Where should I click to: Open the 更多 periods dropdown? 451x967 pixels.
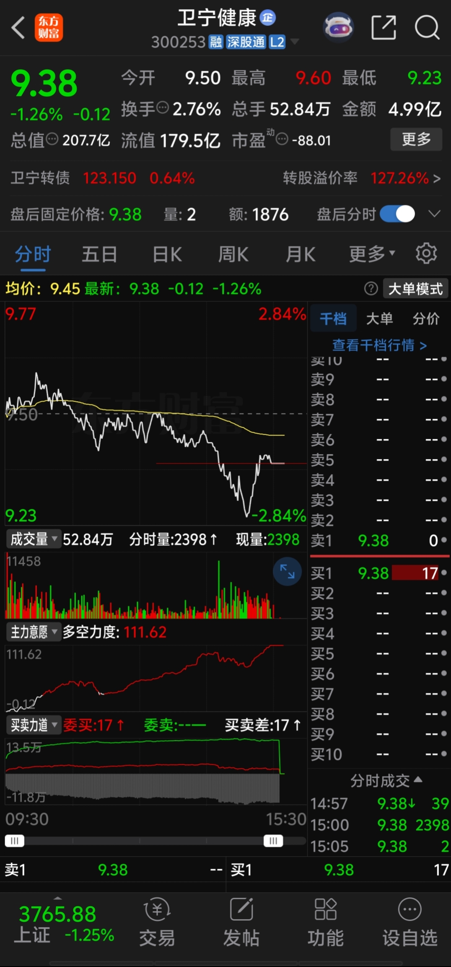coord(372,254)
